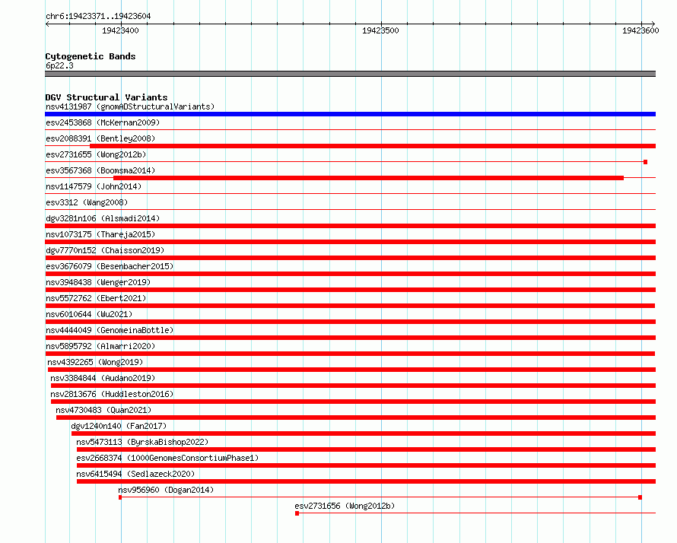Screen dimensions: 677x543
Task: Click the red bar under nsv4730483 (Quan2021)
Action: point(356,418)
